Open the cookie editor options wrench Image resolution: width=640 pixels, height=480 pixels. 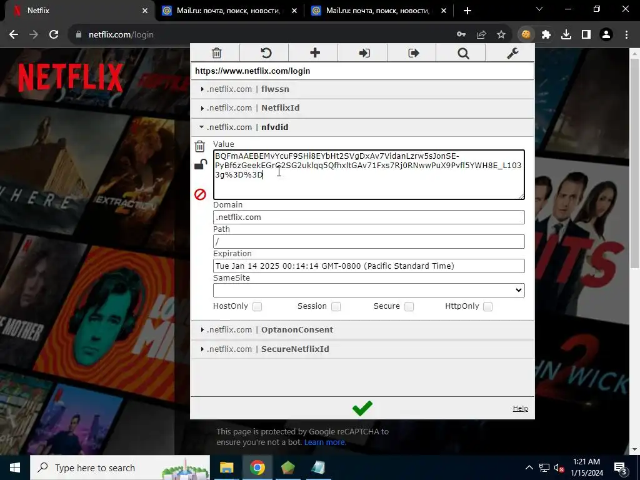(512, 53)
